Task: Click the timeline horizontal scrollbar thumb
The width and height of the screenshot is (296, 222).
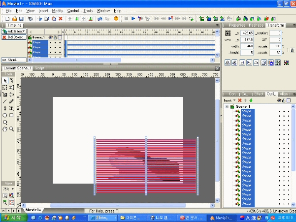Action: [x=77, y=60]
